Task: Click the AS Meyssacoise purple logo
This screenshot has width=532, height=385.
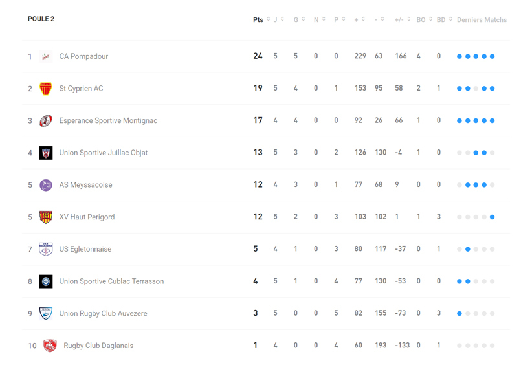Action: 45,185
